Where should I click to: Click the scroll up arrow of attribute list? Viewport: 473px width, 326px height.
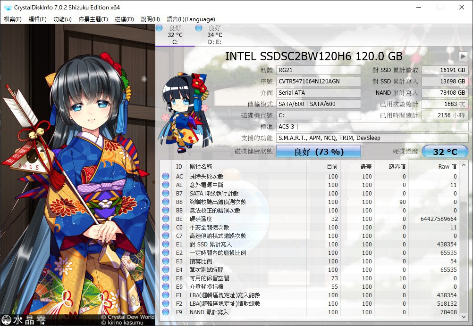click(x=464, y=165)
